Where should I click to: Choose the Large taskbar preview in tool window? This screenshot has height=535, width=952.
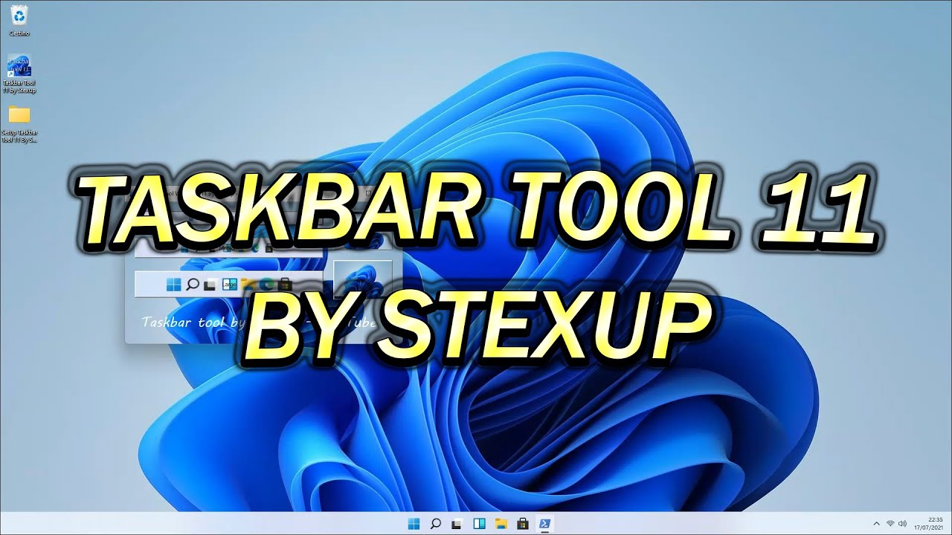click(x=228, y=284)
